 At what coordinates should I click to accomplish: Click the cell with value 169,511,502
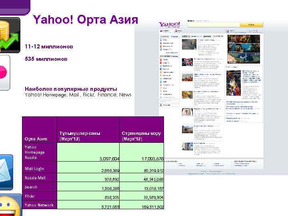tap(142, 205)
